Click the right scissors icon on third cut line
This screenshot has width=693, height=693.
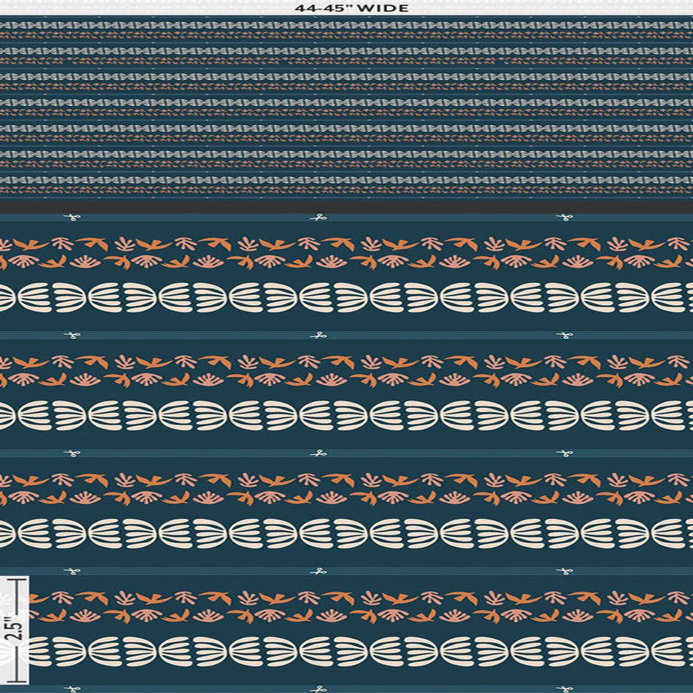pyautogui.click(x=563, y=453)
